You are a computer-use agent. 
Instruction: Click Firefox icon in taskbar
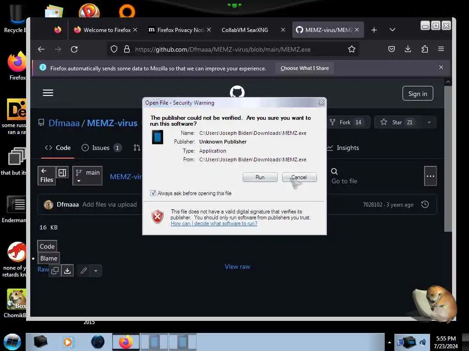click(126, 342)
